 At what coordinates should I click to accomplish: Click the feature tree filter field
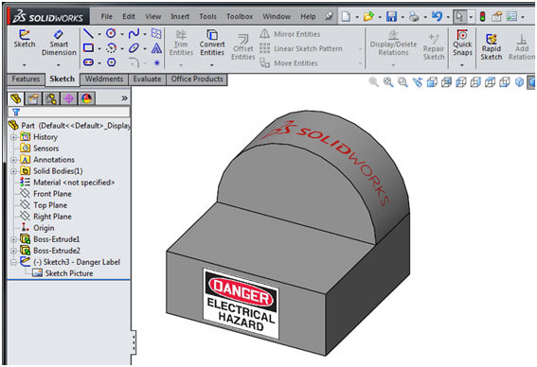[x=69, y=112]
